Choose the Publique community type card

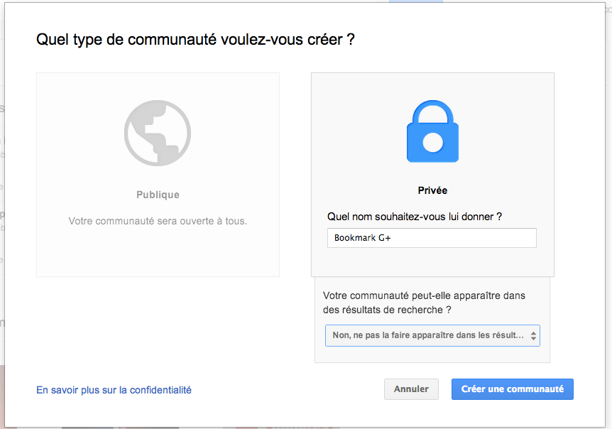tap(157, 174)
